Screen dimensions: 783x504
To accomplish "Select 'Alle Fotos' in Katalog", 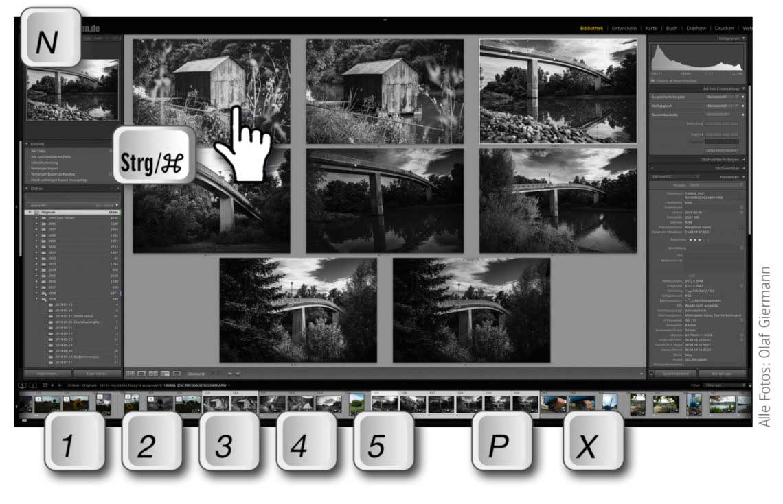I will pyautogui.click(x=38, y=151).
